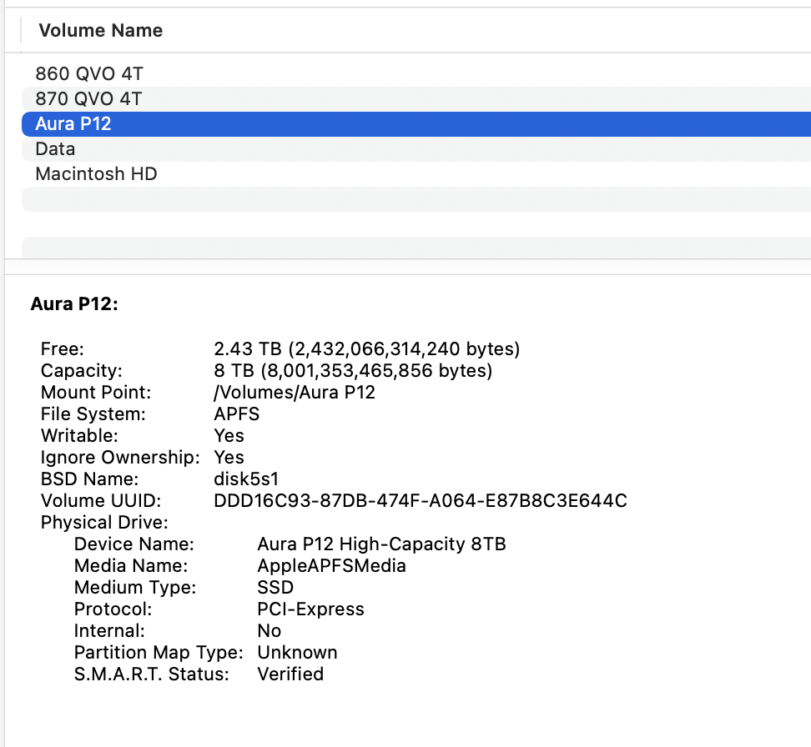Click the protocol value PCI-Express
The width and height of the screenshot is (811, 747).
(310, 609)
